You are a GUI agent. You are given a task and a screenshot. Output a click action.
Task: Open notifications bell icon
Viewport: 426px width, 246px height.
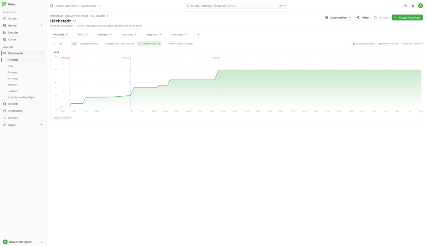pyautogui.click(x=413, y=6)
